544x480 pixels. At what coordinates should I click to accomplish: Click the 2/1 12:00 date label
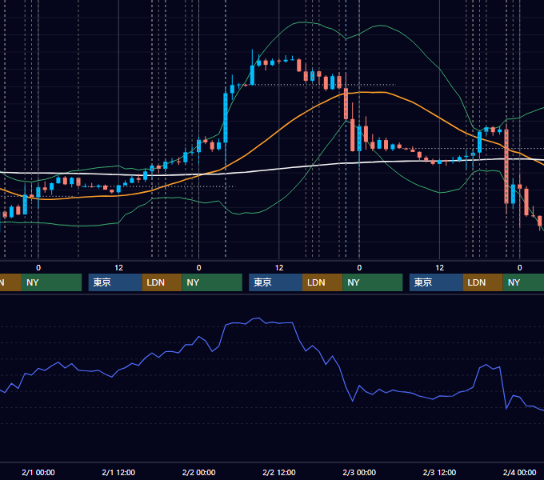tap(118, 472)
